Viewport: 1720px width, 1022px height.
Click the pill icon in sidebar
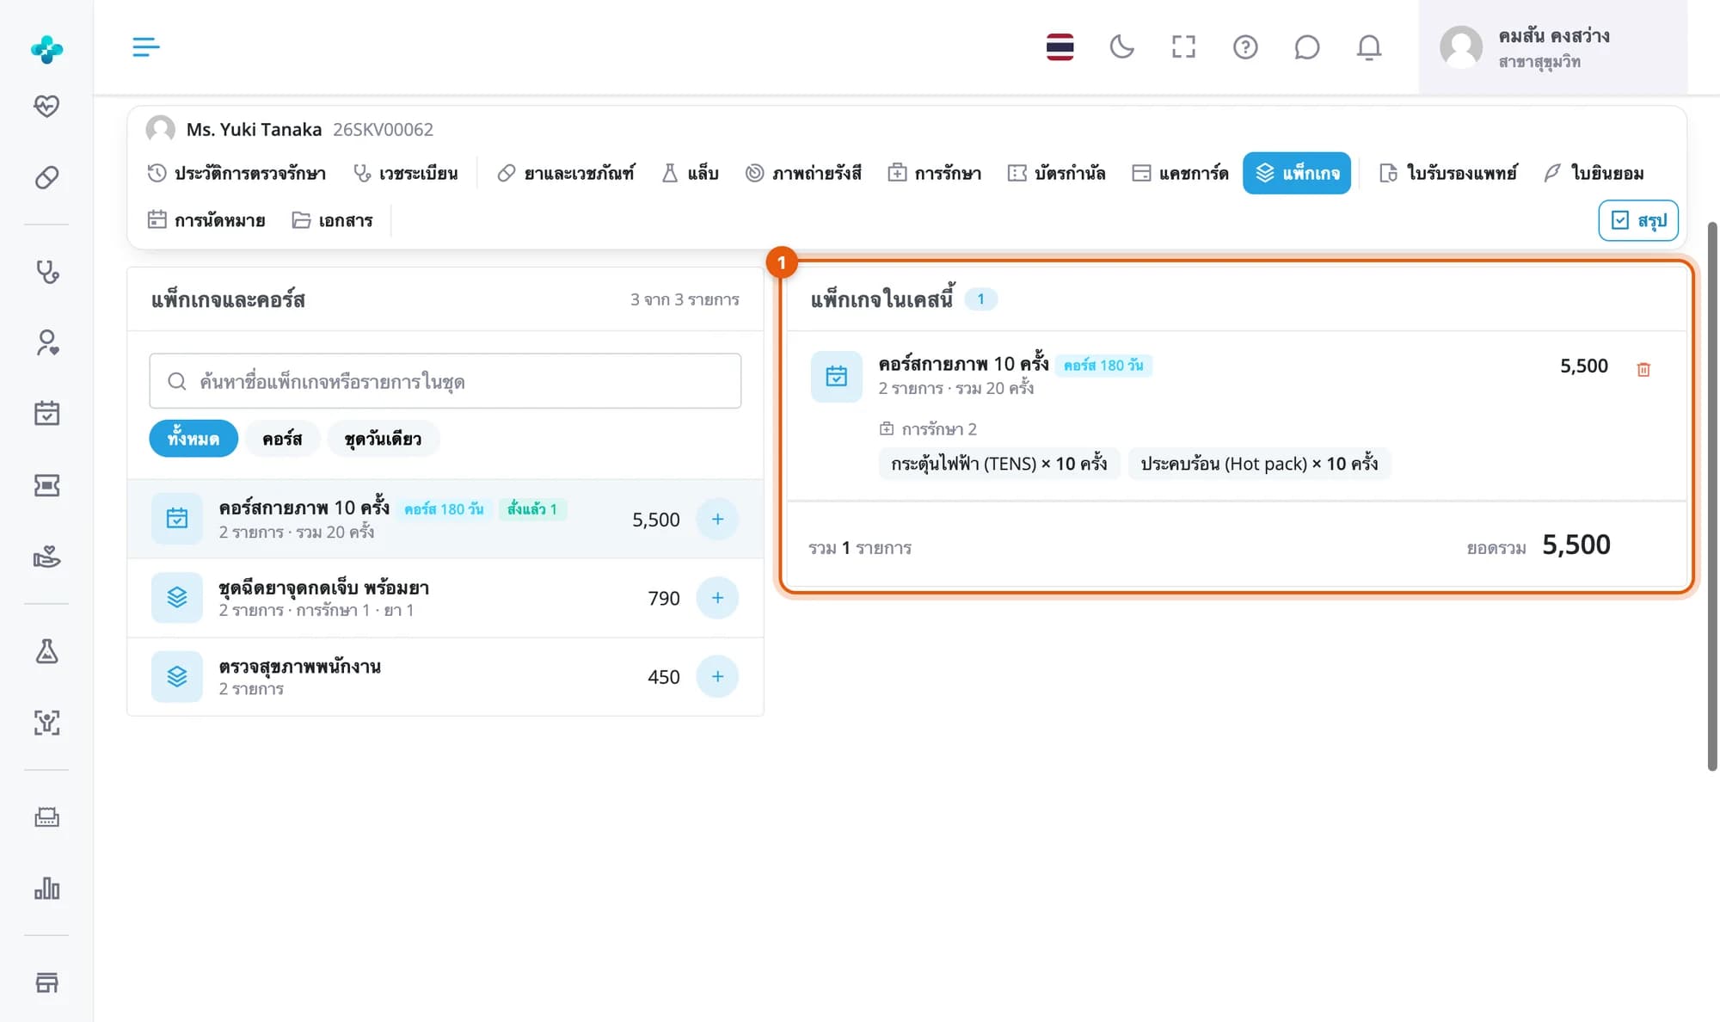[x=46, y=177]
